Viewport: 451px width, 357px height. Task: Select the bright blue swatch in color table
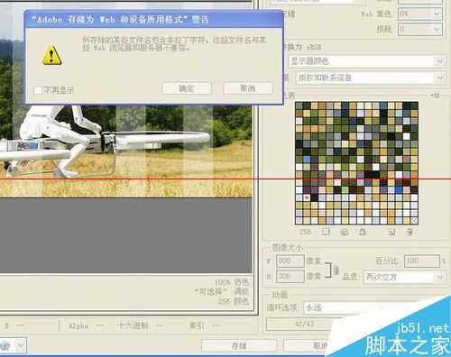(399, 190)
